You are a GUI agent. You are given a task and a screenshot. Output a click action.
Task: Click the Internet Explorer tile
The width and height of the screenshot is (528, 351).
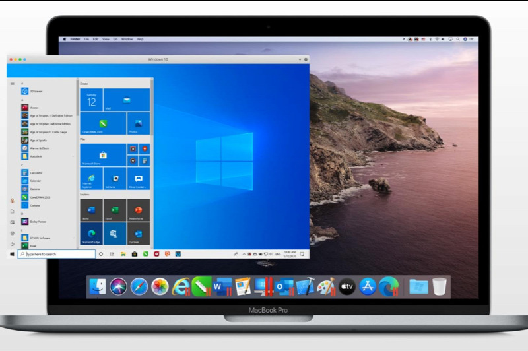click(91, 178)
